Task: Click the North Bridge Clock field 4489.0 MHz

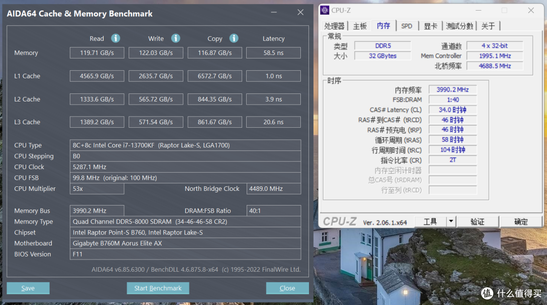Action: (x=273, y=188)
